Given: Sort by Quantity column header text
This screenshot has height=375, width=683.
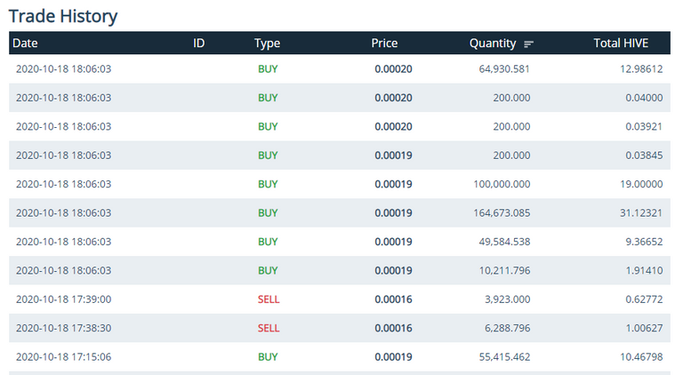Looking at the screenshot, I should coord(493,43).
